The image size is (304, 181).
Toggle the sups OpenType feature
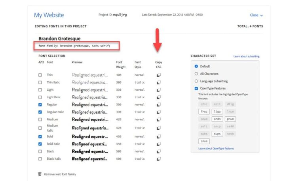(217, 134)
